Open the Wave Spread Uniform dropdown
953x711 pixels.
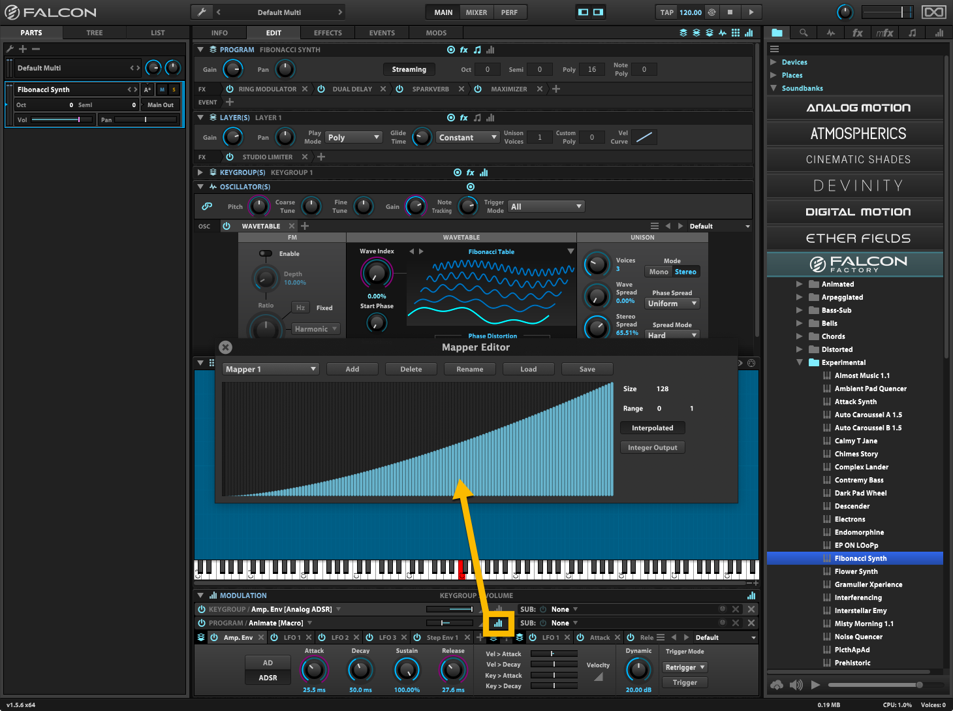click(x=672, y=304)
